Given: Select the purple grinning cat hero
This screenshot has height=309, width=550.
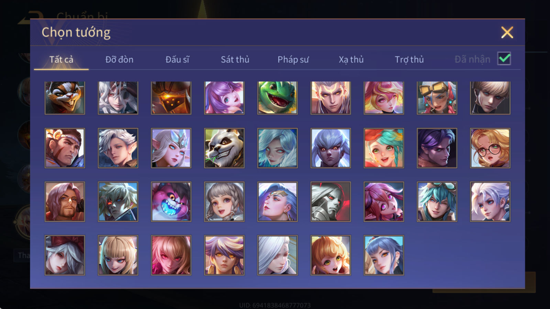Looking at the screenshot, I should (x=171, y=202).
